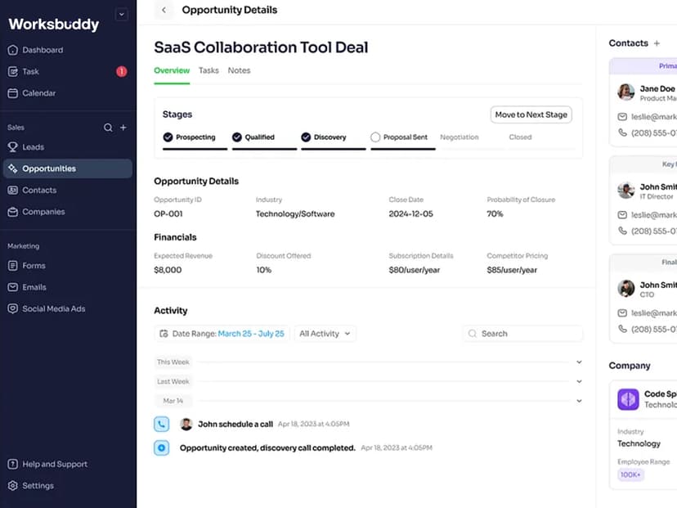Open Leads in the sidebar

coord(68,147)
